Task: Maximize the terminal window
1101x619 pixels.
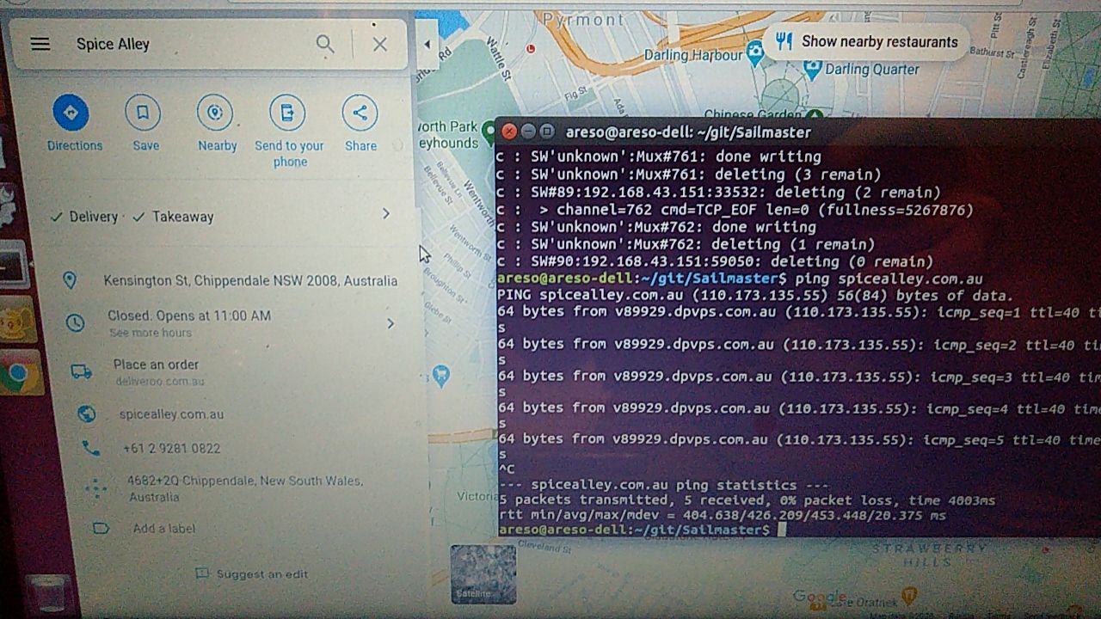Action: [x=545, y=132]
